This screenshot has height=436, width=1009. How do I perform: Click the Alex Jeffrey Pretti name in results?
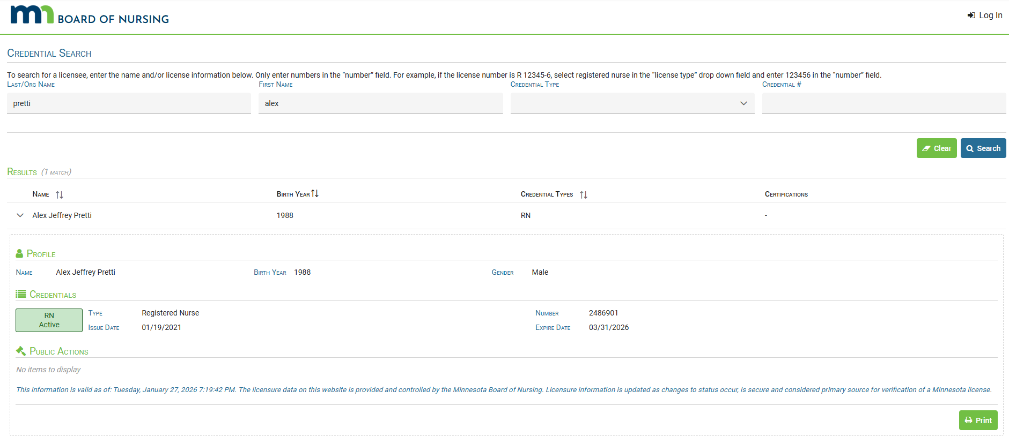pos(62,215)
